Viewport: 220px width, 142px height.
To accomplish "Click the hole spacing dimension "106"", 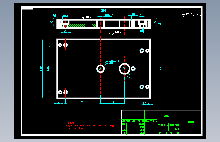I will (x=48, y=69).
